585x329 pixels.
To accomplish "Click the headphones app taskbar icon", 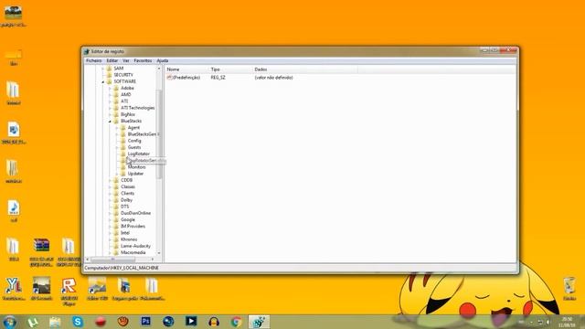I will [213, 322].
